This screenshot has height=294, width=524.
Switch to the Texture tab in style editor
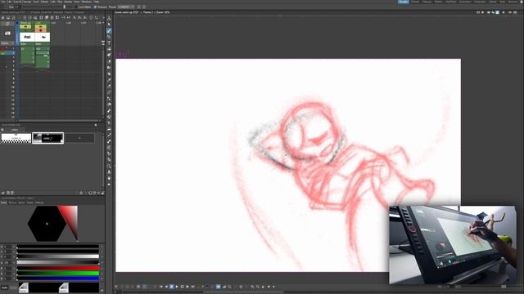pos(12,203)
